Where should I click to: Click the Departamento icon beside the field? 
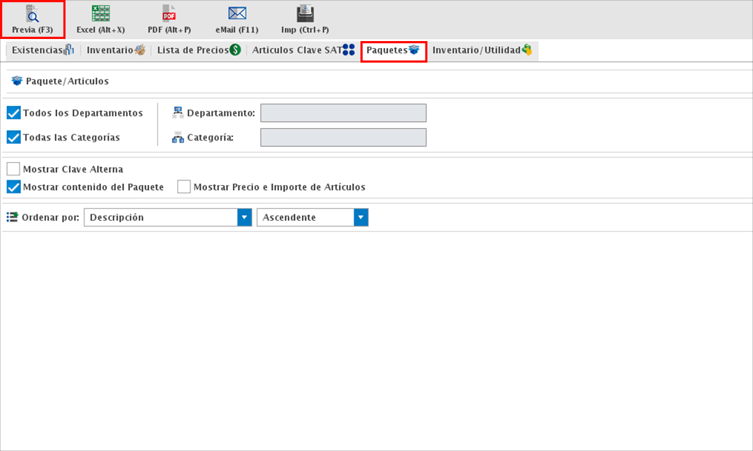(x=178, y=113)
